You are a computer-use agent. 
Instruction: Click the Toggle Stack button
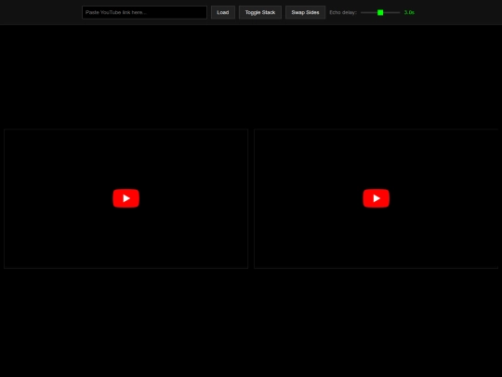point(260,12)
